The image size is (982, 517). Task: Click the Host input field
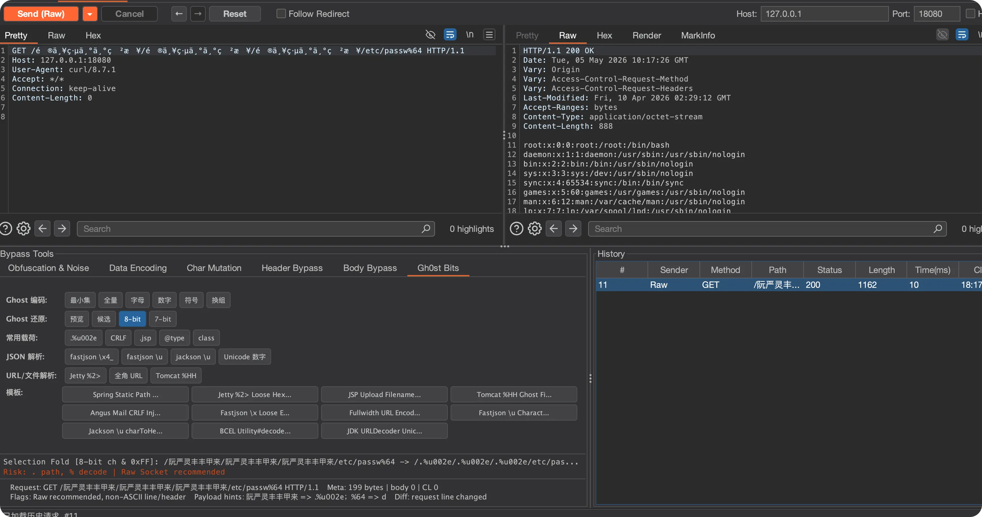coord(824,14)
